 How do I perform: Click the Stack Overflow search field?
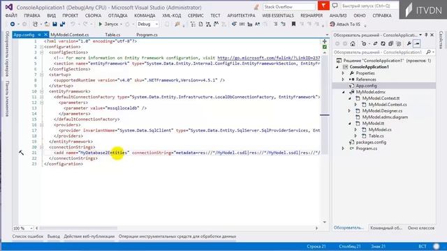point(288,6)
